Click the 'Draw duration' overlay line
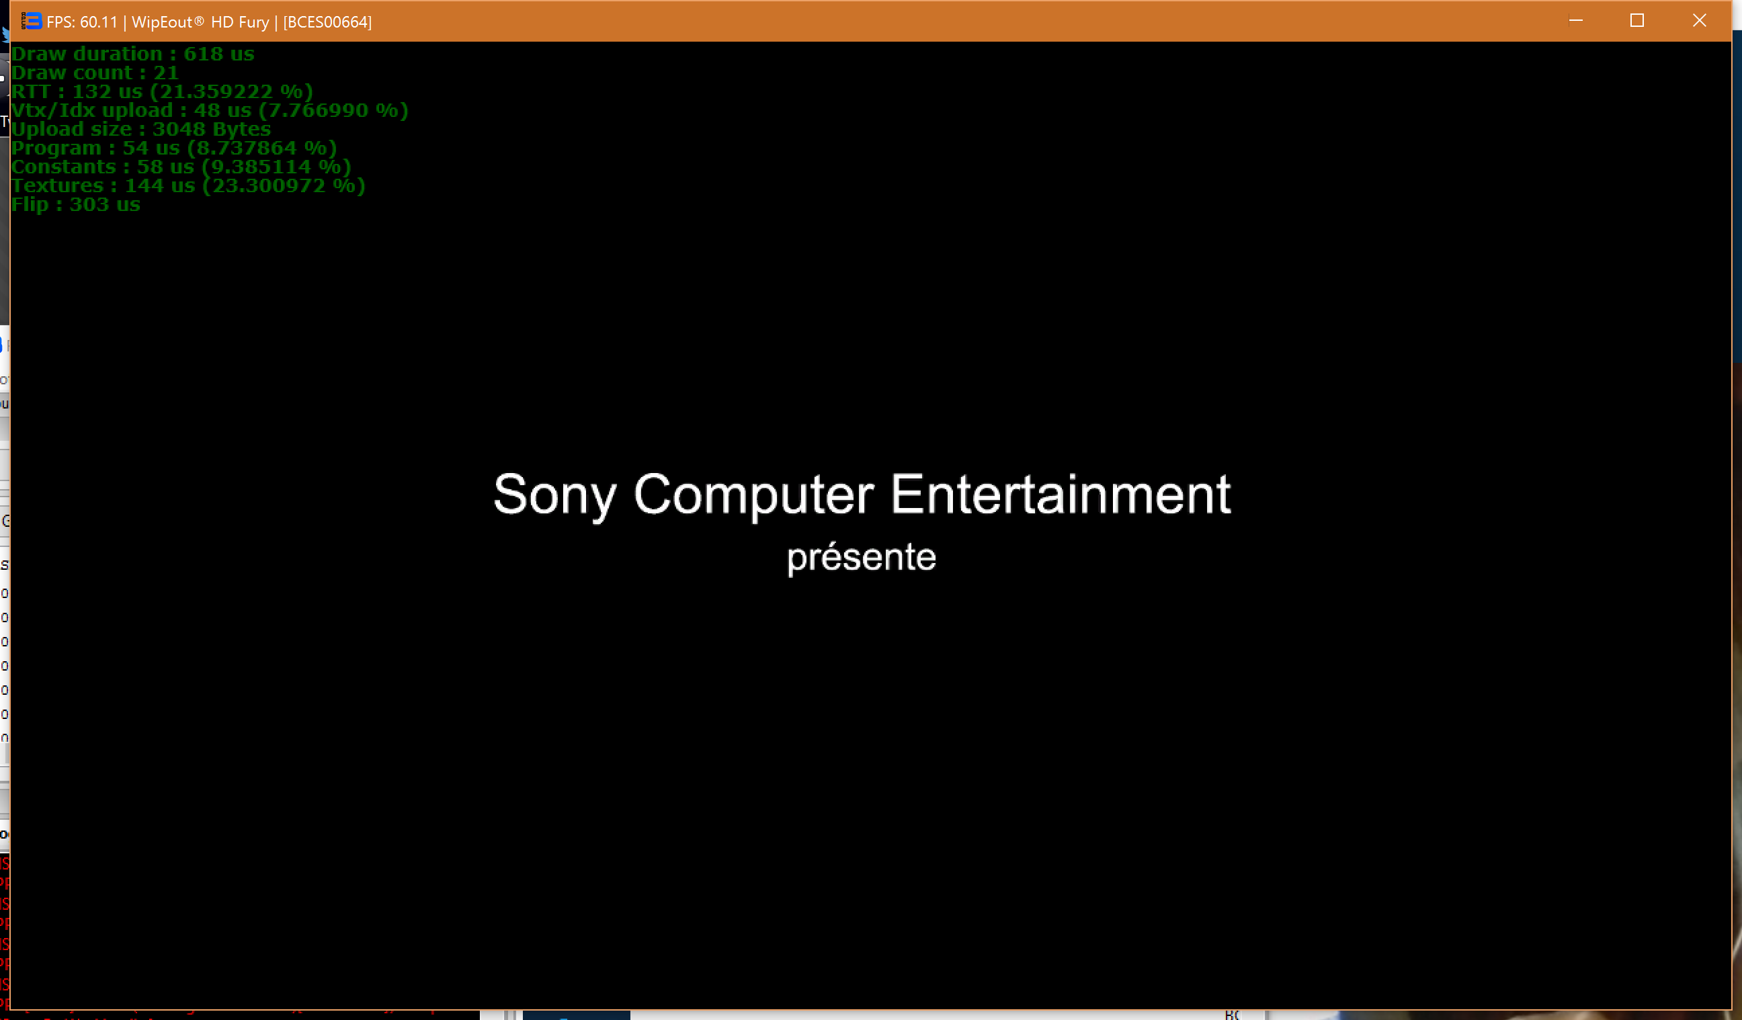Viewport: 1742px width, 1020px height. (x=132, y=54)
